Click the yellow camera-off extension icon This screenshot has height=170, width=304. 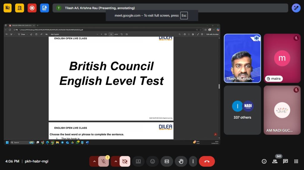[x=7, y=8]
